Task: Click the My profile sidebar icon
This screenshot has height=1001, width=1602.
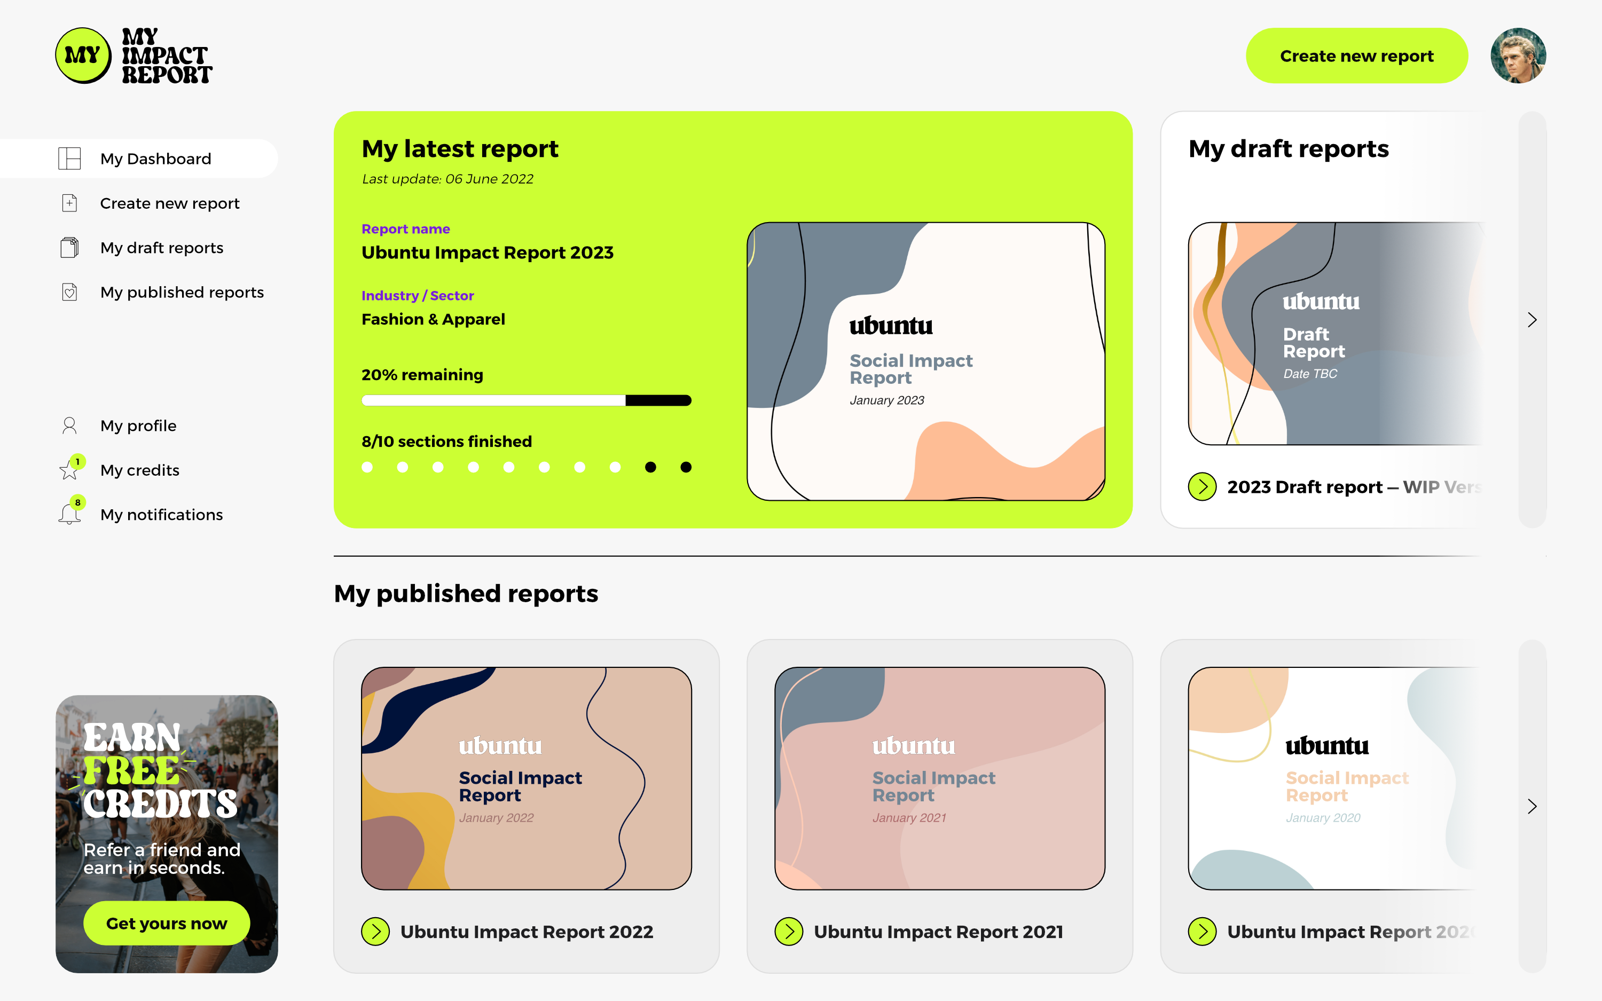Action: (69, 424)
